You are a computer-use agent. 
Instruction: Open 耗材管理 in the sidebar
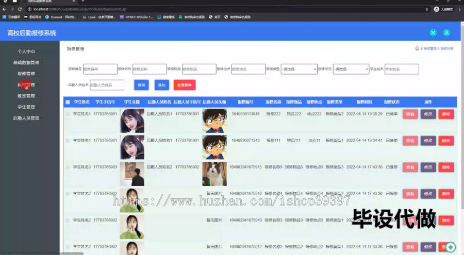click(26, 84)
